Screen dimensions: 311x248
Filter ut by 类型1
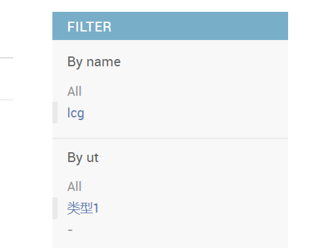[x=83, y=208]
